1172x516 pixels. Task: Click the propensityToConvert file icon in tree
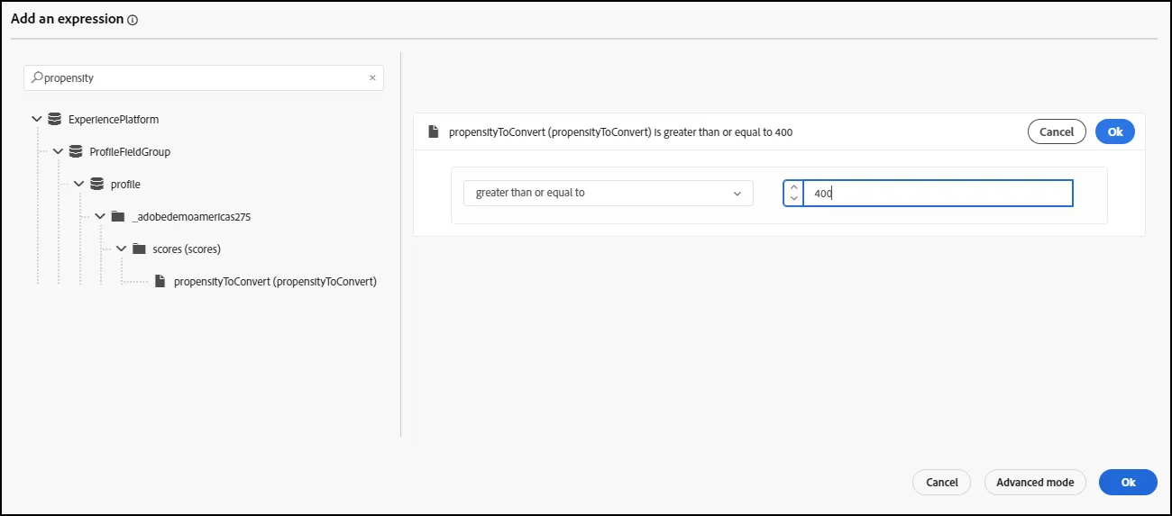pyautogui.click(x=160, y=281)
